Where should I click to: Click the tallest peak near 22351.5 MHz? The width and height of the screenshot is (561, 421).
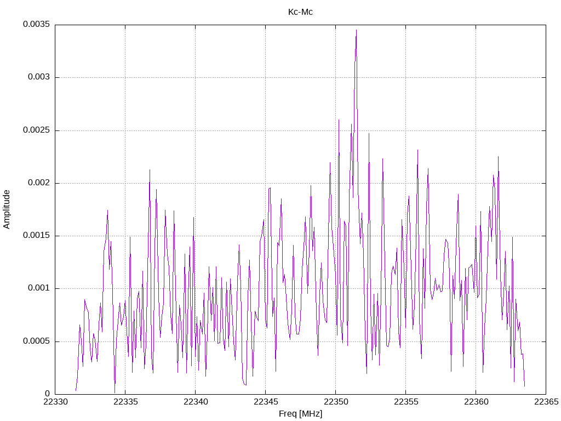356,31
